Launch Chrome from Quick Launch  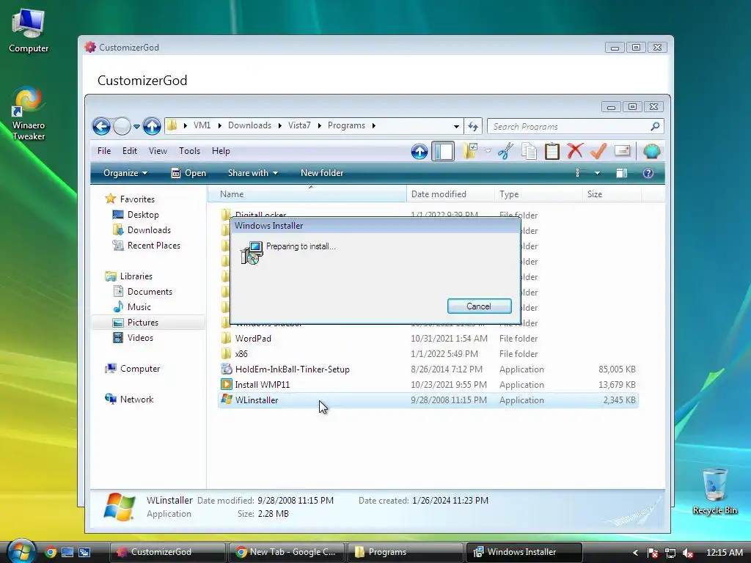[x=51, y=552]
